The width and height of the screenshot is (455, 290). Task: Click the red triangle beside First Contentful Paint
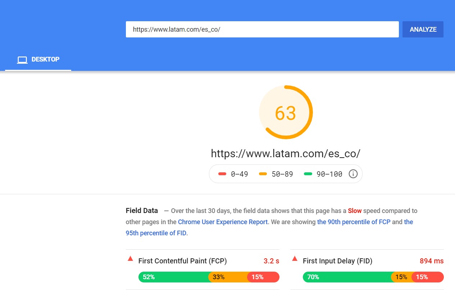(130, 259)
